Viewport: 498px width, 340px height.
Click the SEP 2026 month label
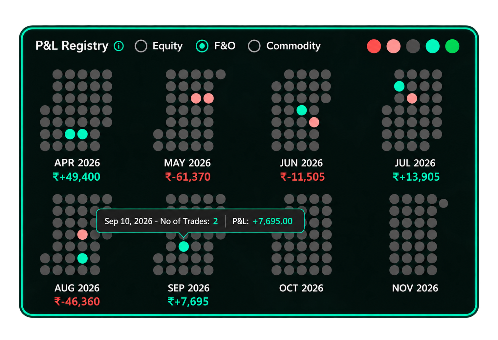coord(188,288)
